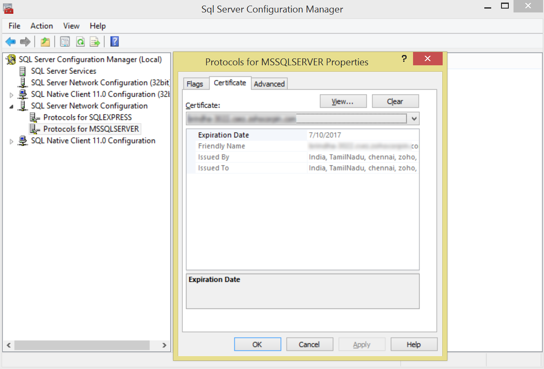Open the Certificate dropdown arrow
Viewport: 544px width, 369px height.
414,119
